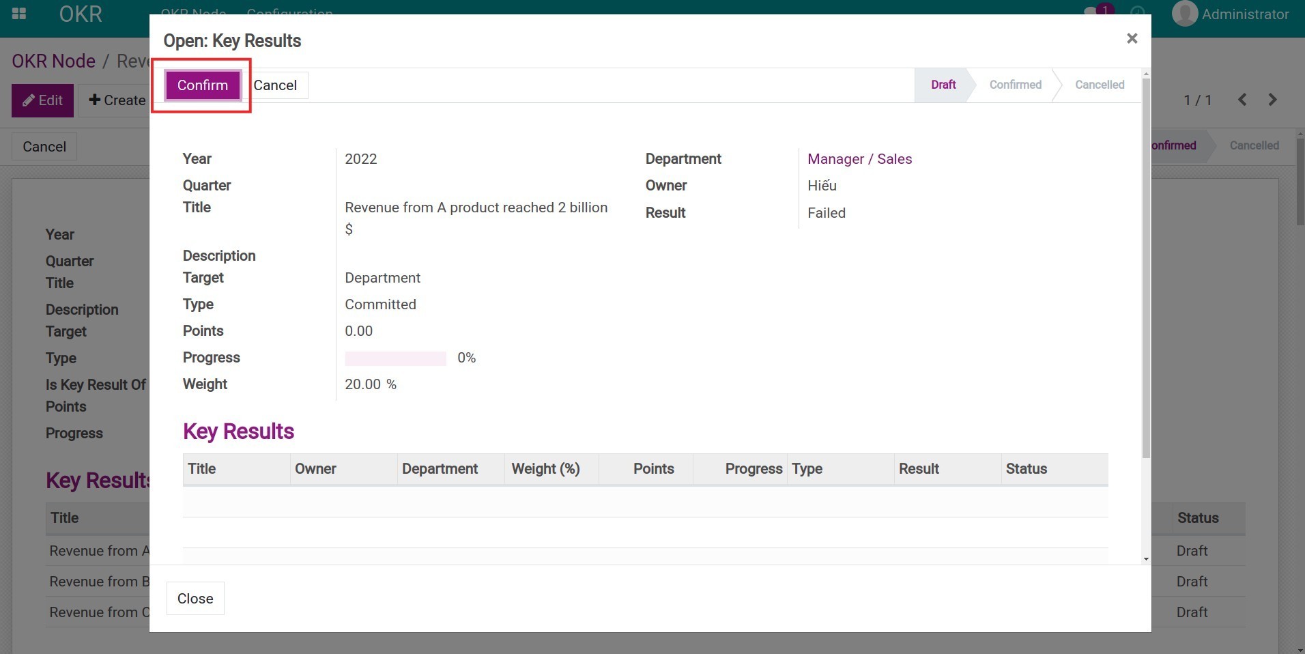1305x654 pixels.
Task: Click the OKR Node breadcrumb link
Action: click(53, 61)
